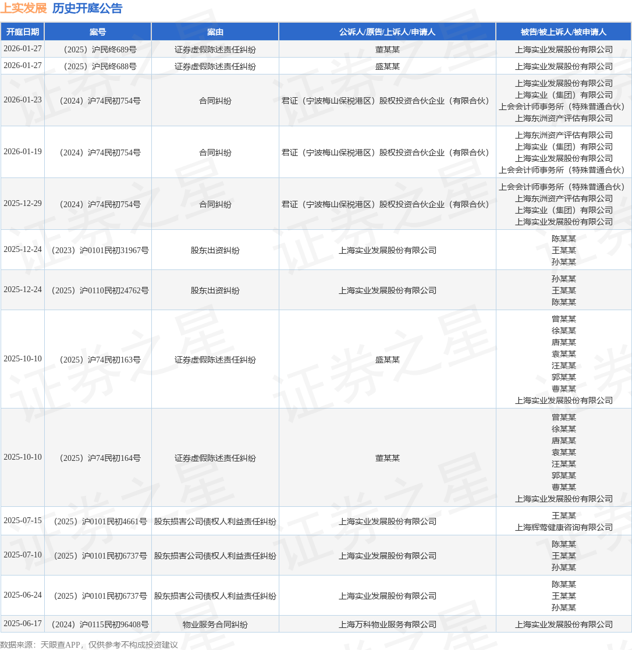This screenshot has height=650, width=632.
Task: Click plaintiff 上海万科物业服务有限公司
Action: coord(388,624)
